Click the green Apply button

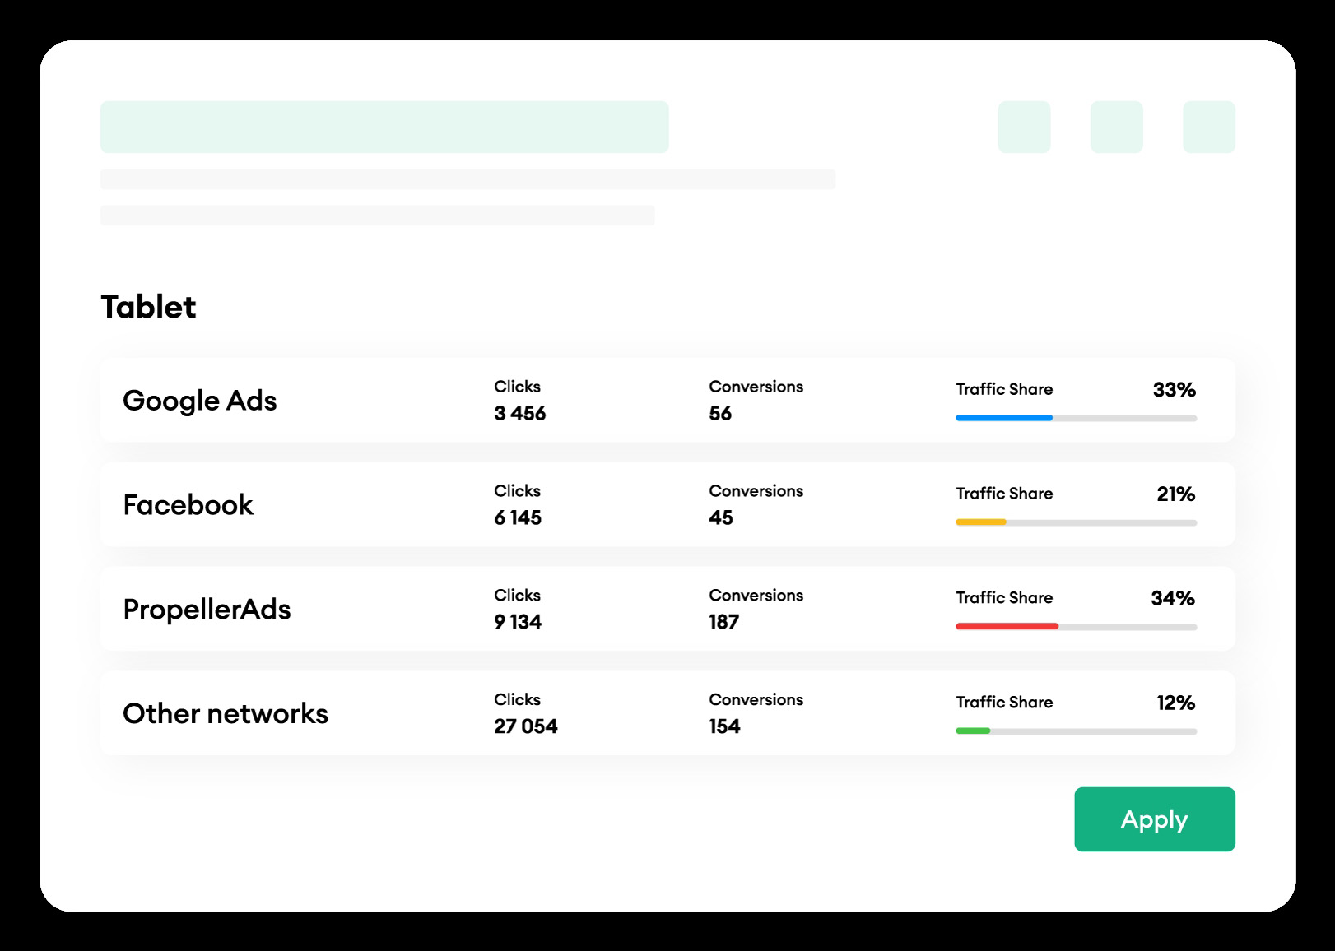[1154, 819]
